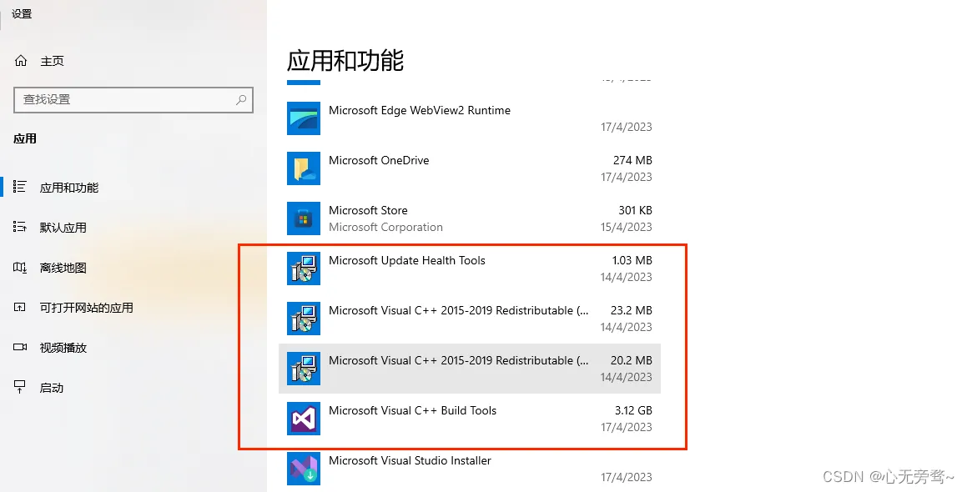Viewport: 967px width, 492px height.
Task: Click the 视频播放 camera icon
Action: tap(20, 347)
